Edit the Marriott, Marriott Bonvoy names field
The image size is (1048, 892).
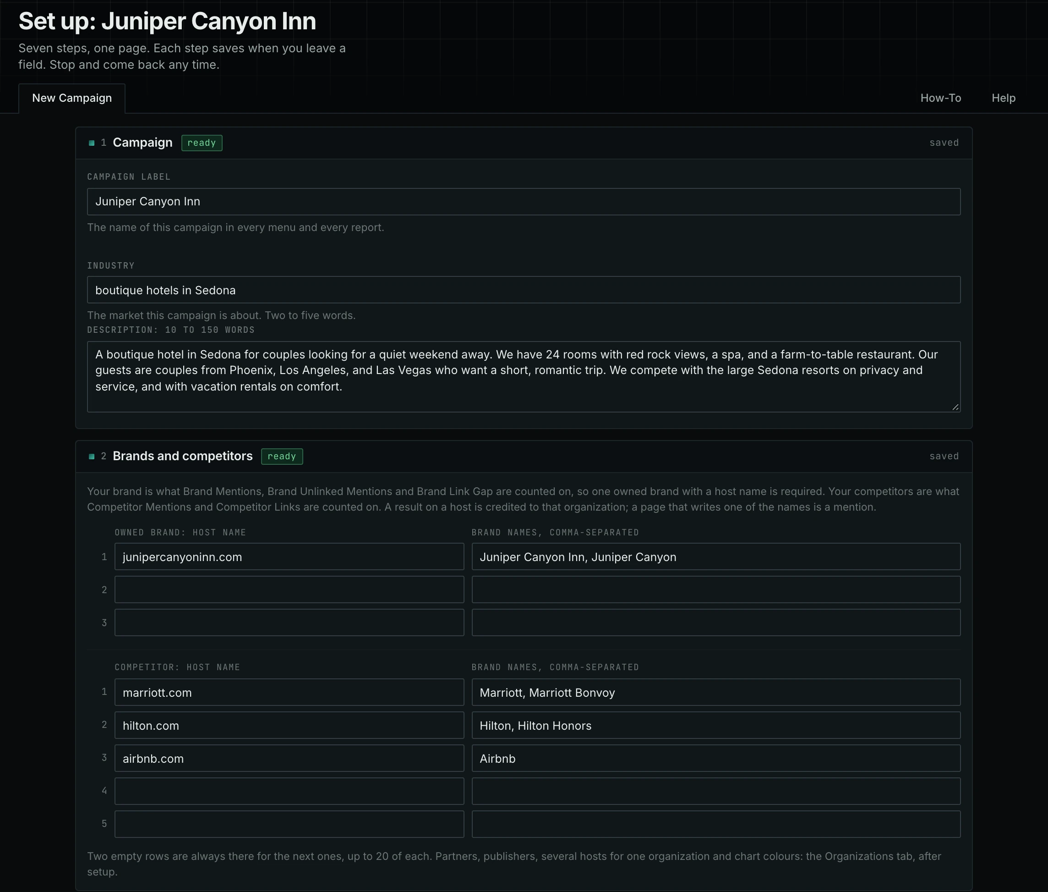click(x=716, y=692)
